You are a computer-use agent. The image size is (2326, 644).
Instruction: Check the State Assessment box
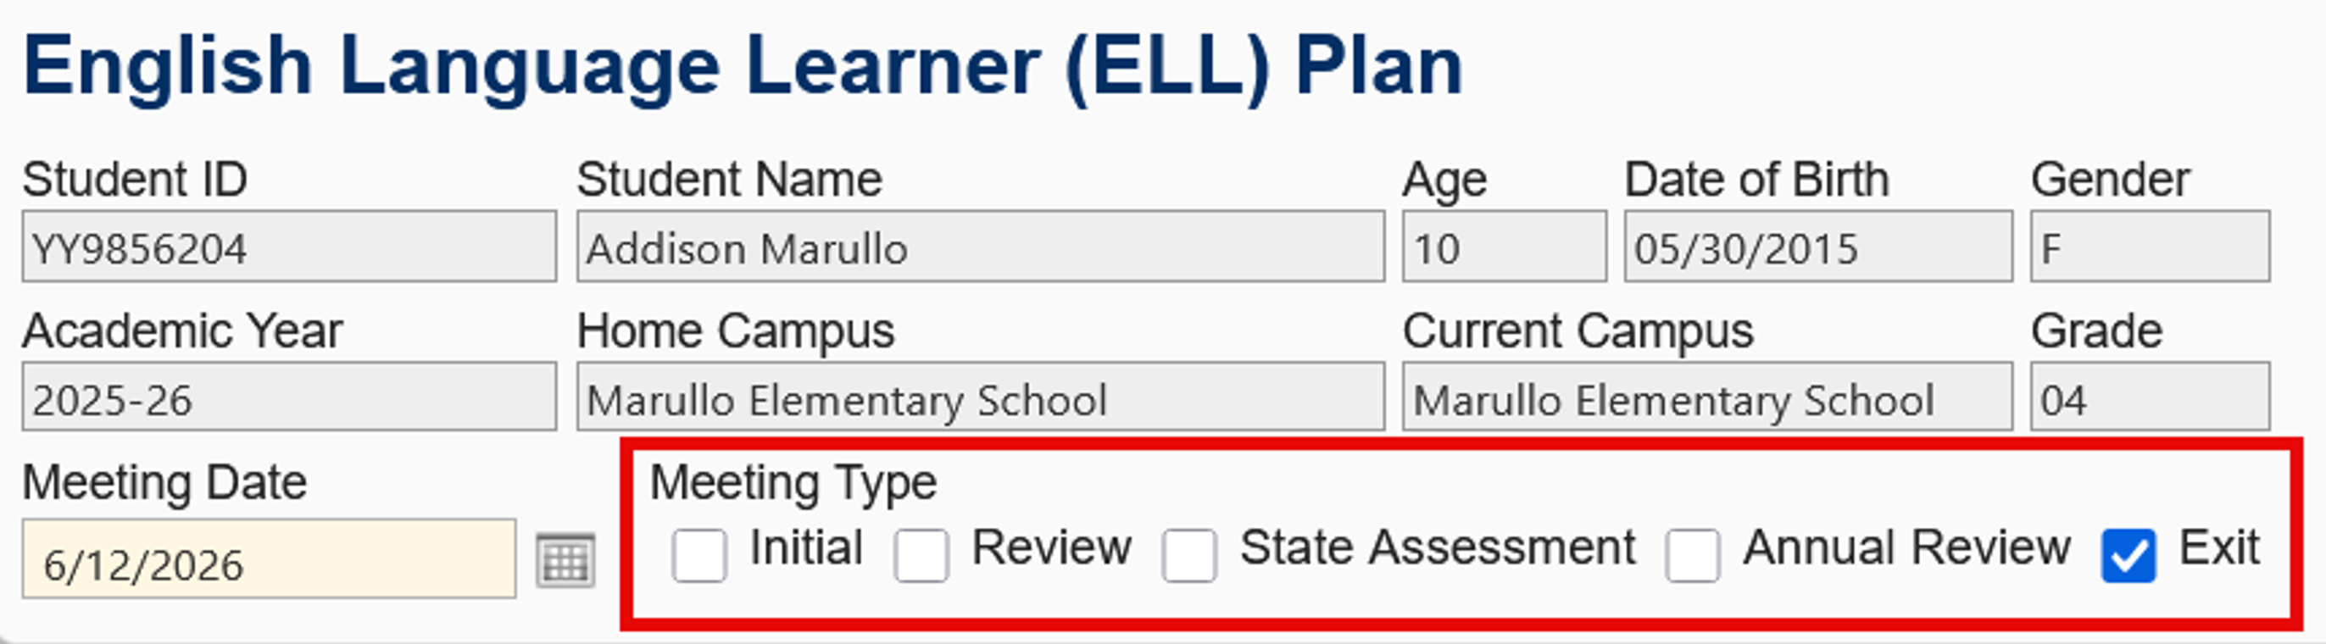pos(1189,558)
